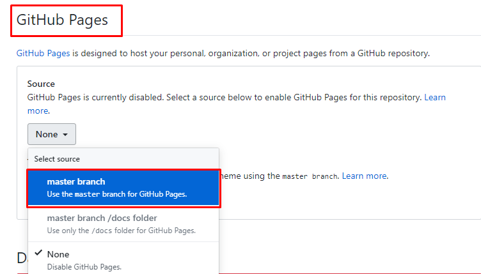The height and width of the screenshot is (274, 481).
Task: Select the master branch source option
Action: [123, 188]
